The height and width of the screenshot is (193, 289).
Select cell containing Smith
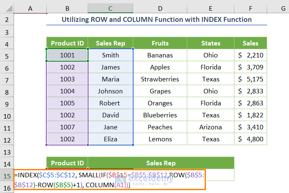[x=110, y=55]
